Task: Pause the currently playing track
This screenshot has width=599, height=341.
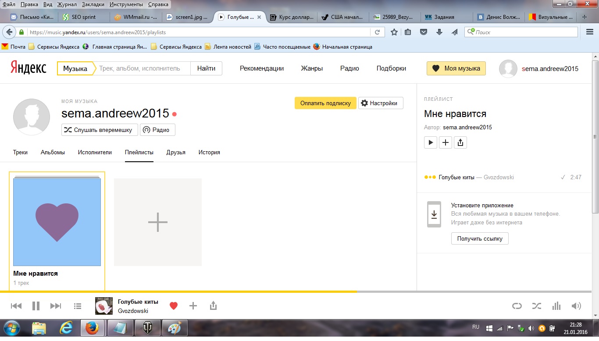Action: [x=36, y=306]
